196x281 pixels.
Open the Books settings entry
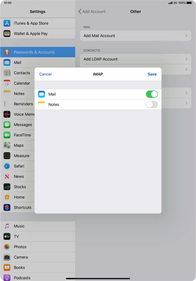click(20, 267)
